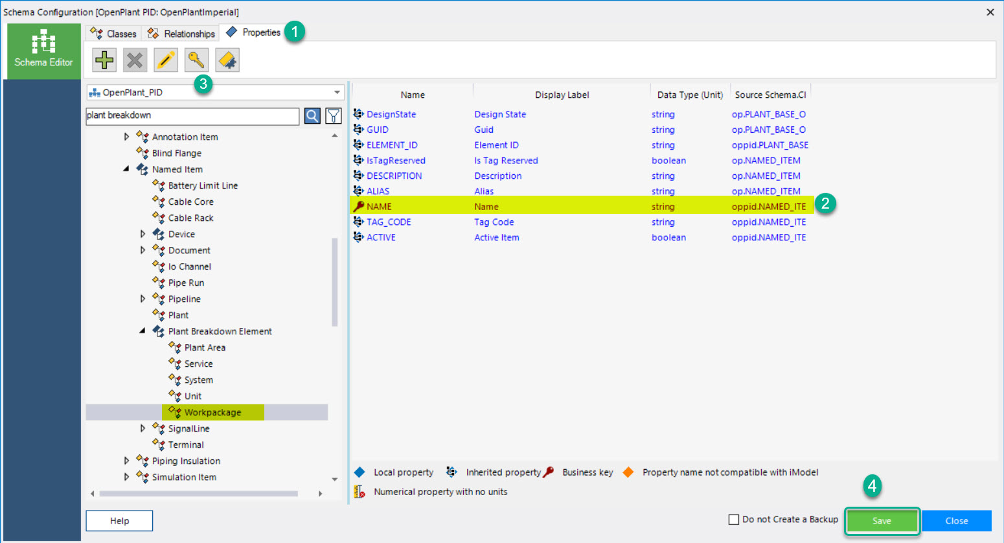The image size is (1004, 543).
Task: Collapse the Named Item node
Action: [x=126, y=169]
